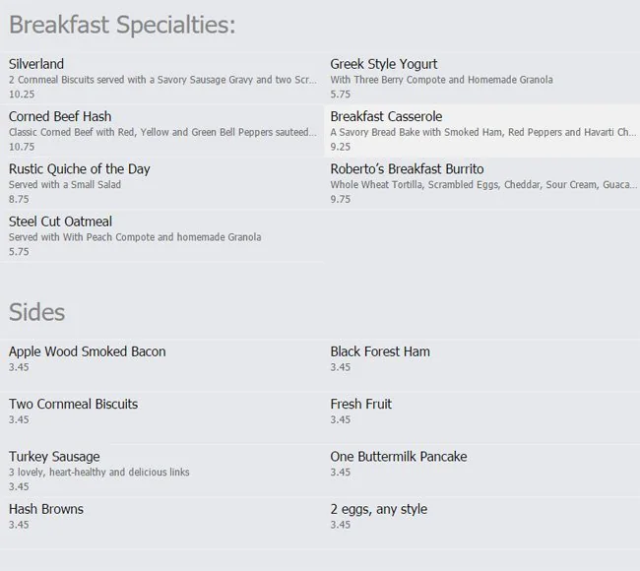Click 2 eggs, any style
The width and height of the screenshot is (640, 571).
pos(379,509)
